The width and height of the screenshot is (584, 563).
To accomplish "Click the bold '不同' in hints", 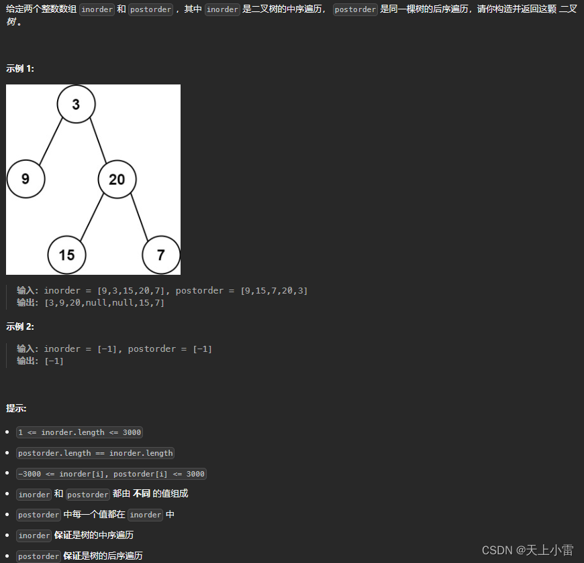I will click(x=142, y=493).
